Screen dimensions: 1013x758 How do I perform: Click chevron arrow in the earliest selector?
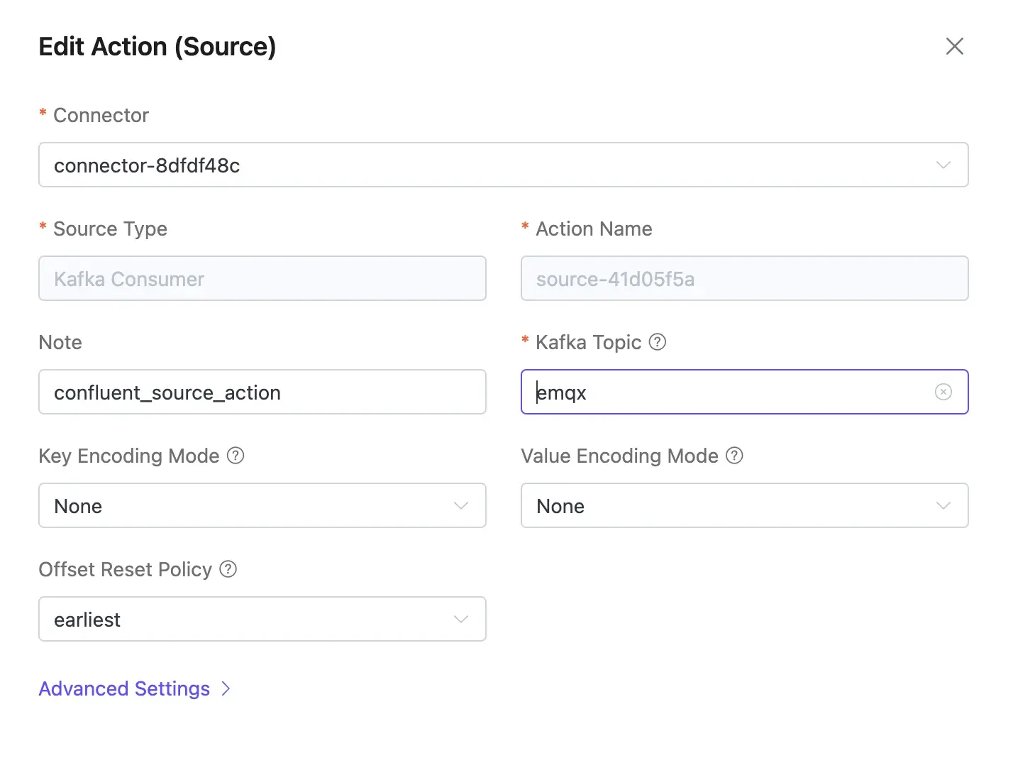point(460,620)
